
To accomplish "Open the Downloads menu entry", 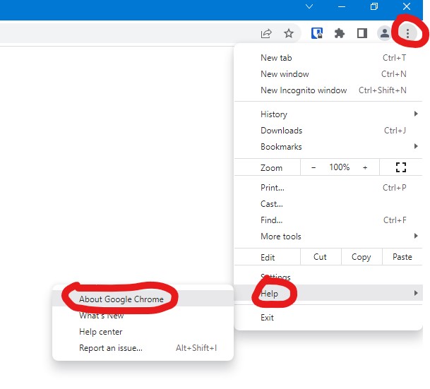I will 281,131.
